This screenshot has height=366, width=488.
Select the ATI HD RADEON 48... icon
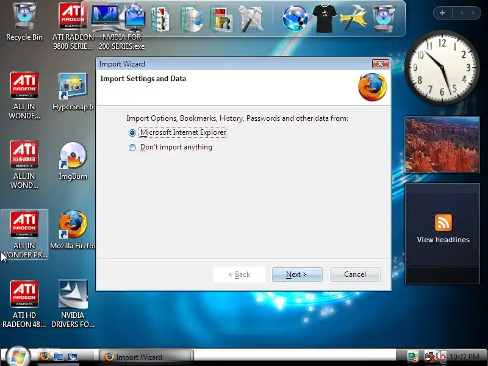point(24,304)
